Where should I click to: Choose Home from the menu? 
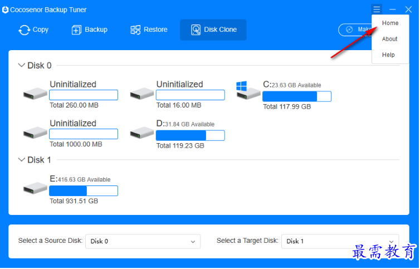pos(390,23)
